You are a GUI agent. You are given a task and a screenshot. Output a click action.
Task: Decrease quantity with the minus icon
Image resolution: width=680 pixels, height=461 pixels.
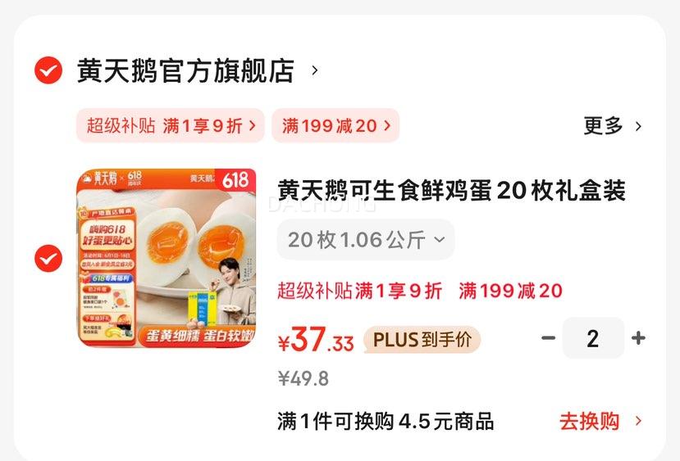[x=548, y=337]
